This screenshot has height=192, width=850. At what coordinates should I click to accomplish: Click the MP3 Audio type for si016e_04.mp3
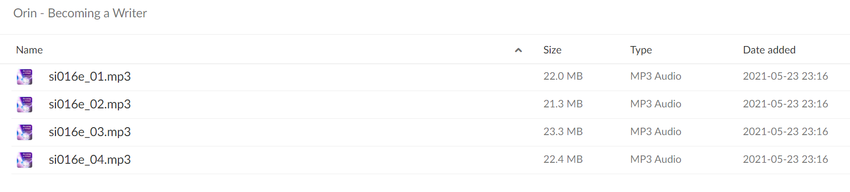(x=656, y=159)
